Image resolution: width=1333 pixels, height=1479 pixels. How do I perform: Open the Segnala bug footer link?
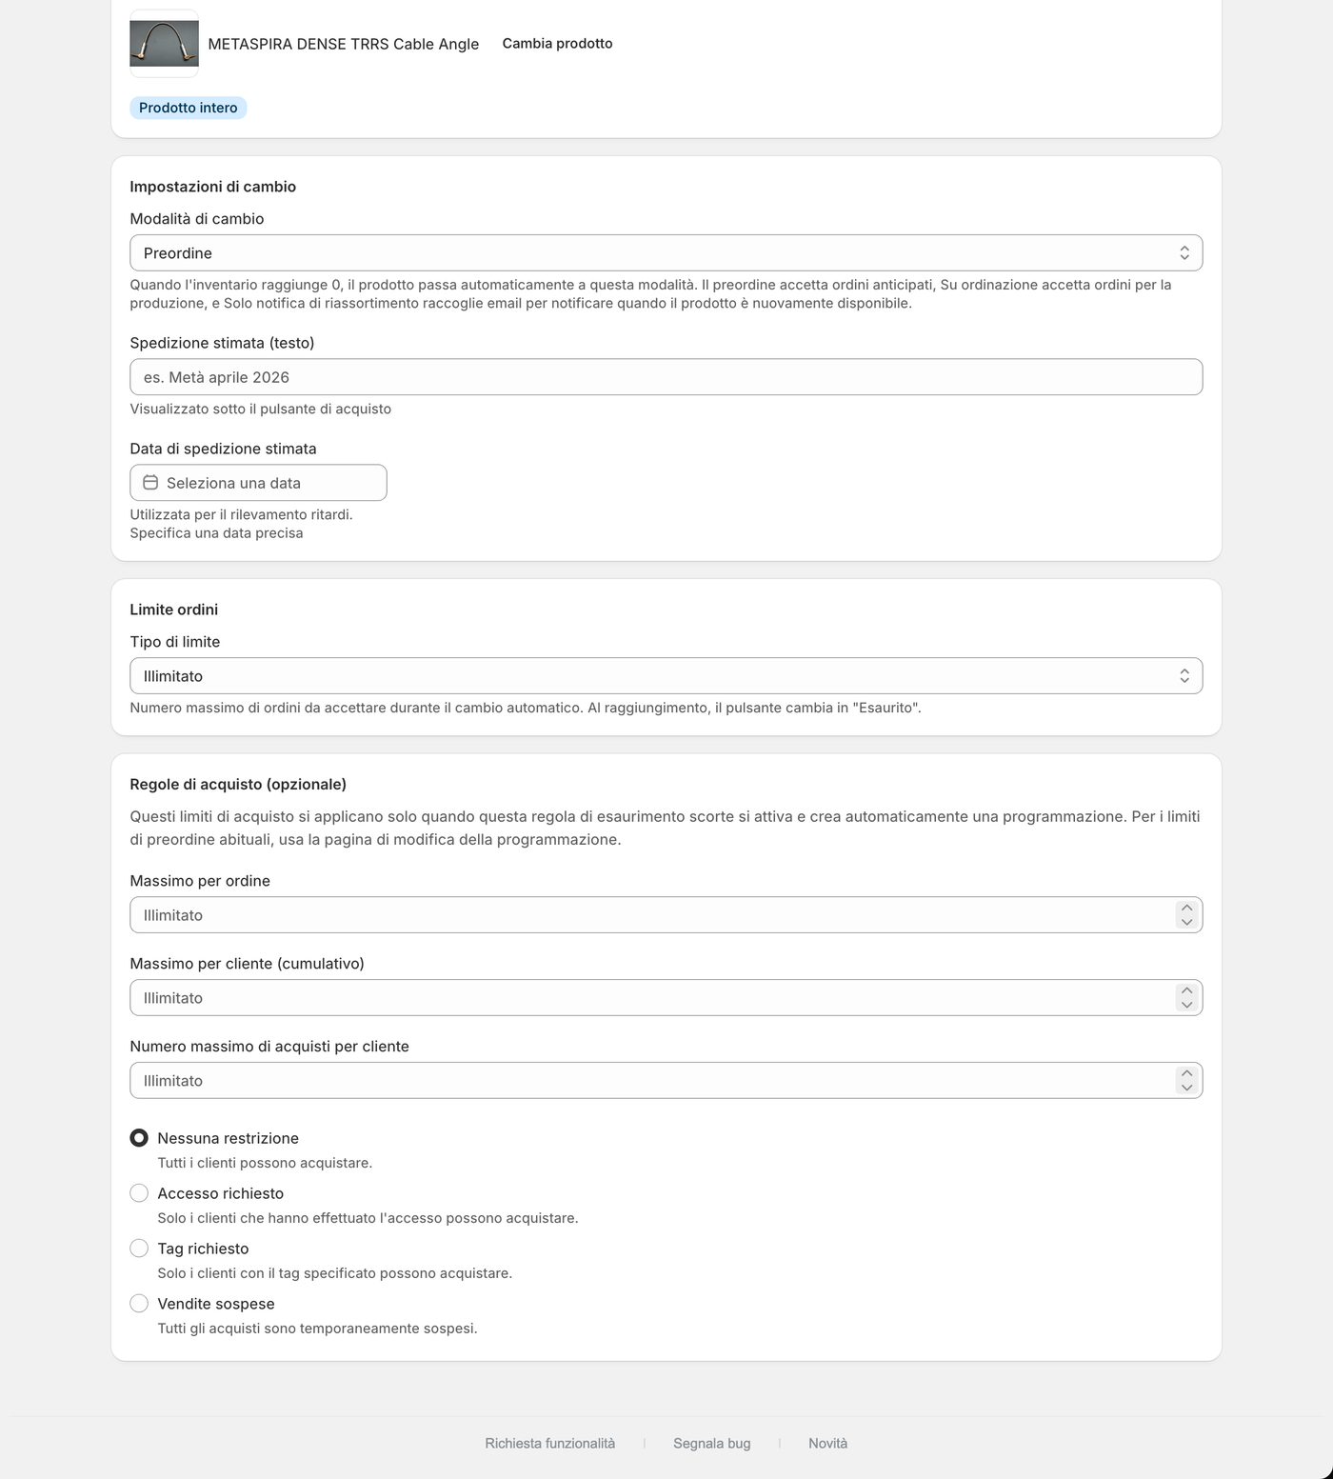pyautogui.click(x=712, y=1444)
